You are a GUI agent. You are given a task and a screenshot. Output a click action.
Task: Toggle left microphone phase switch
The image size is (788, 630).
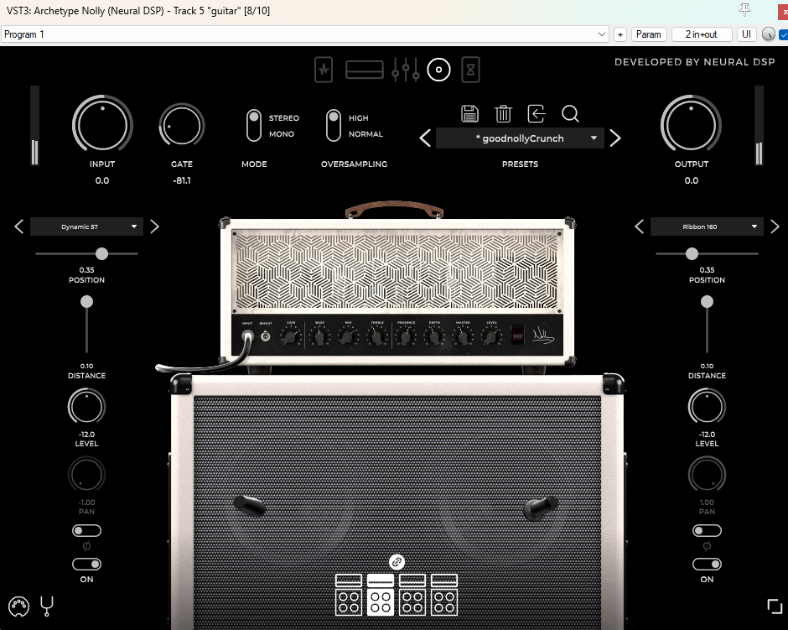[86, 530]
